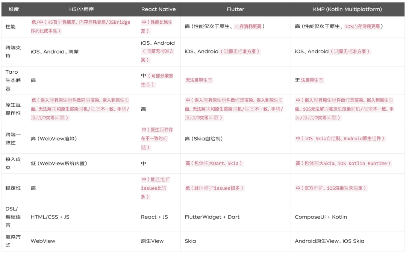The width and height of the screenshot is (406, 253).
Task: Select the H5/小程序 column header
Action: pyautogui.click(x=82, y=9)
